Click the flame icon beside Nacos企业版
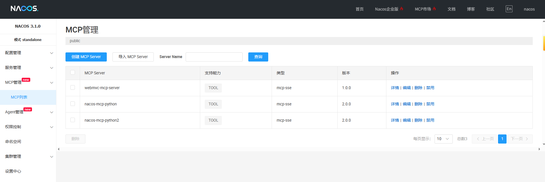The height and width of the screenshot is (182, 545). tap(401, 9)
